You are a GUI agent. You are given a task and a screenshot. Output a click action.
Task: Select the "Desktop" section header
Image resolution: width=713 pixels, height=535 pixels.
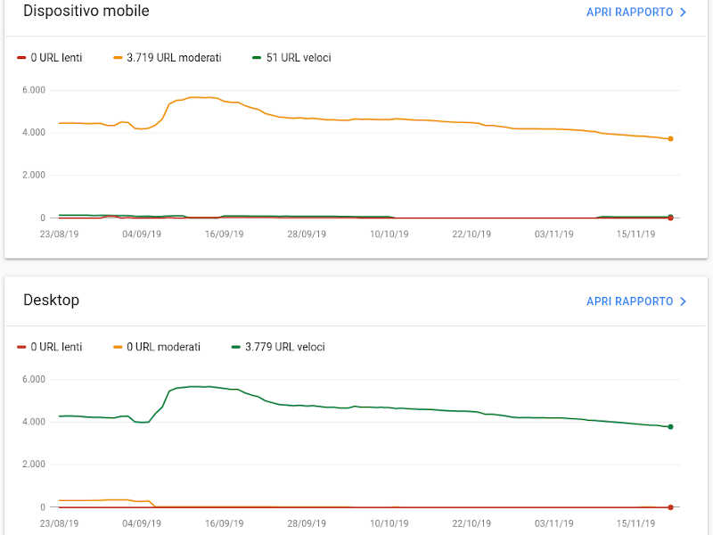point(51,300)
